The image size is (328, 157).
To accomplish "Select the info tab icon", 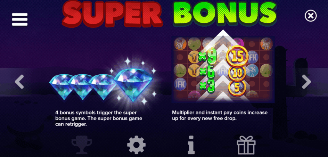I will point(191,145).
